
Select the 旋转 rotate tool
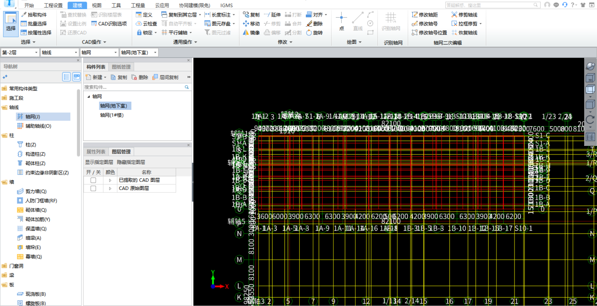(315, 33)
